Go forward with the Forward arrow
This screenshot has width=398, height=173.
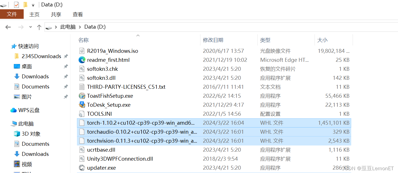coord(21,27)
